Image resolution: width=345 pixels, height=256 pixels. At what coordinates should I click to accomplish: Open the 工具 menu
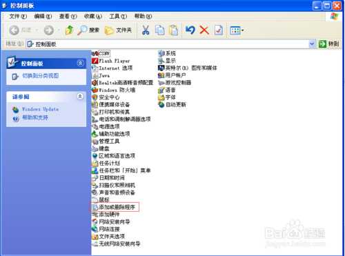[x=118, y=17]
